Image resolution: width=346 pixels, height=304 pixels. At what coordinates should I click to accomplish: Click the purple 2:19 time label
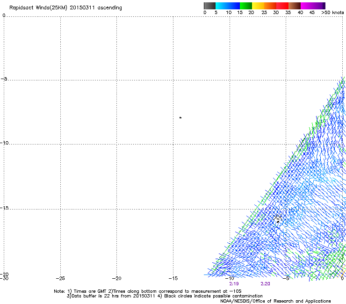(234, 284)
